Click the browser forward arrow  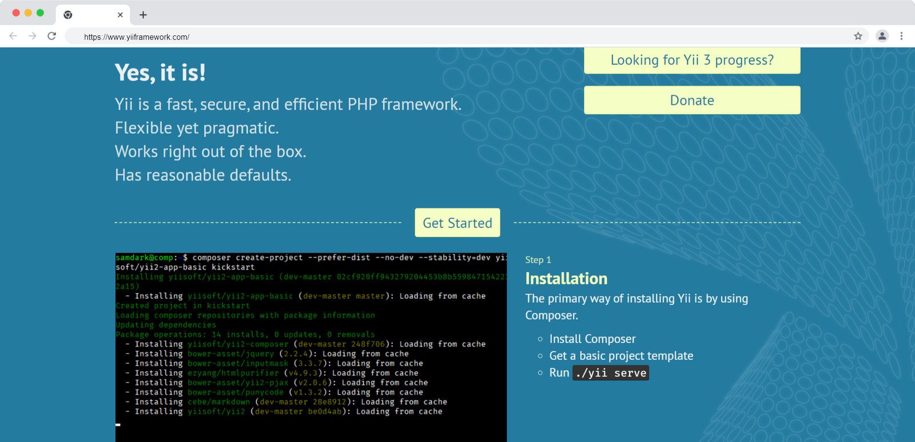(x=33, y=36)
